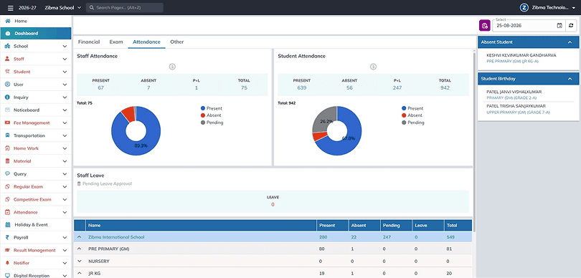
Task: Click staff Present count 67
Action: pos(101,87)
